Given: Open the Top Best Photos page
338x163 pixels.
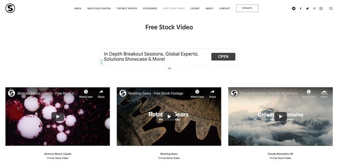Looking at the screenshot, I should (127, 8).
